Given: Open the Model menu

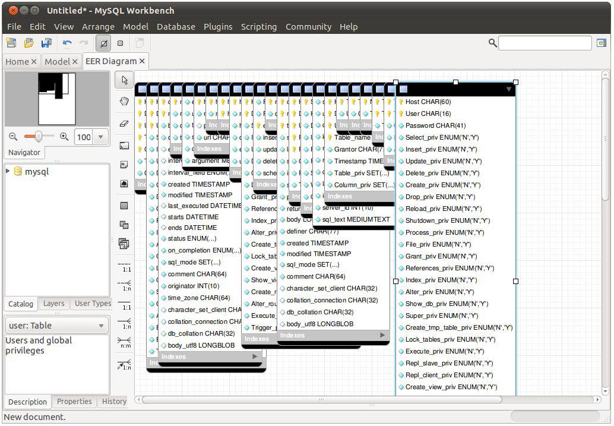Looking at the screenshot, I should click(135, 26).
